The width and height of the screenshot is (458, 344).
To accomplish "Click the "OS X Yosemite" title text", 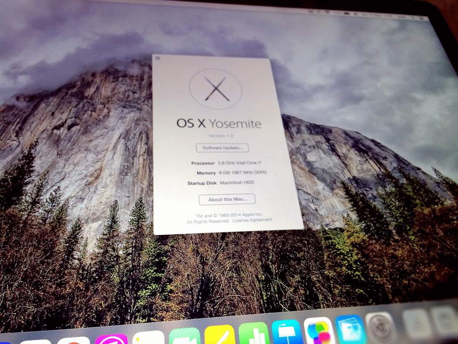I will click(x=219, y=124).
